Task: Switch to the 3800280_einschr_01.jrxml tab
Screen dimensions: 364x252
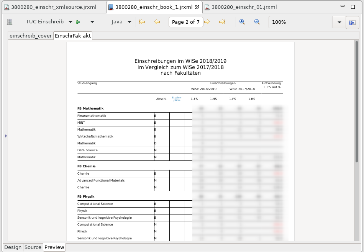Action: [x=244, y=7]
